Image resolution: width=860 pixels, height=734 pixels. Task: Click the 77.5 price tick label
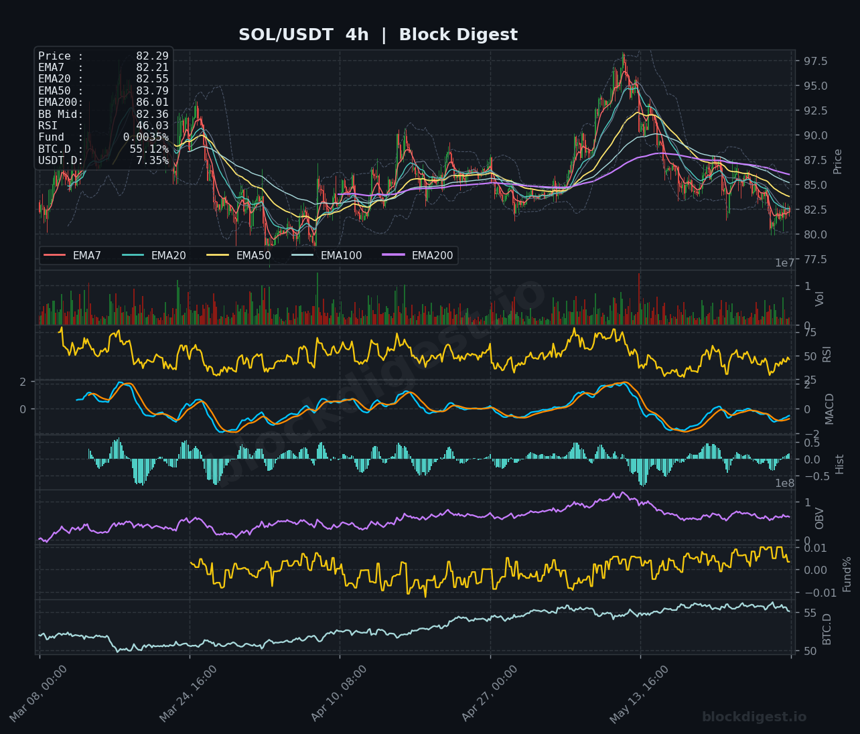tap(815, 259)
